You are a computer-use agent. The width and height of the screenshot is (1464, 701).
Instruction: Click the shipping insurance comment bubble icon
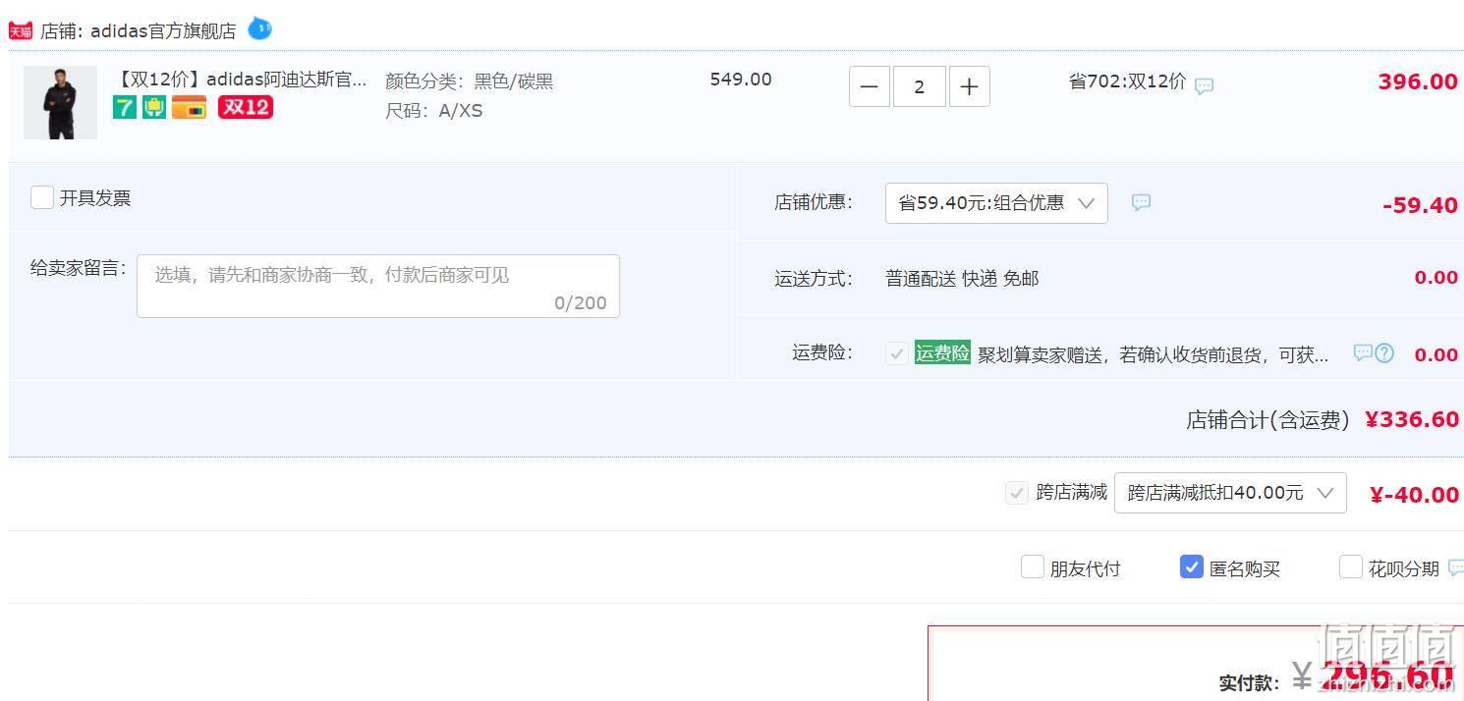1362,352
